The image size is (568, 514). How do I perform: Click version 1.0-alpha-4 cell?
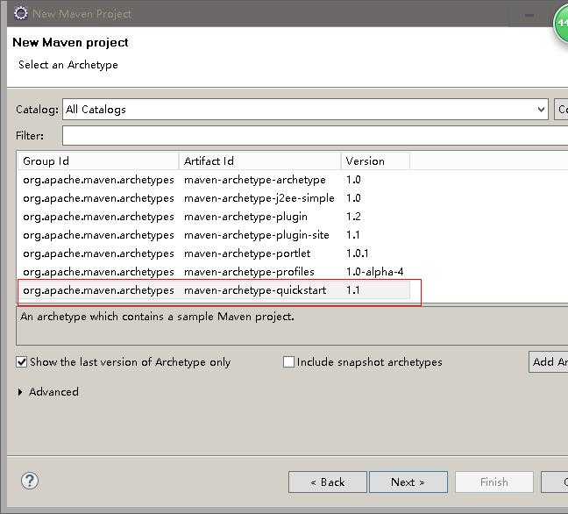click(x=374, y=272)
